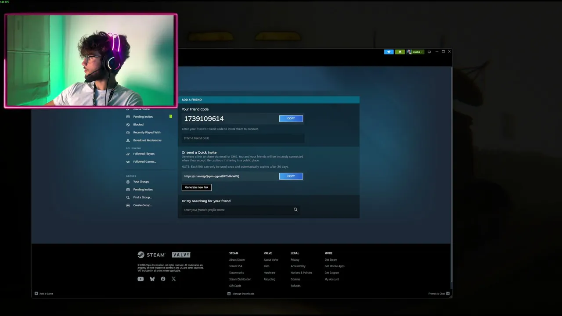Generate a new invite link

click(197, 187)
